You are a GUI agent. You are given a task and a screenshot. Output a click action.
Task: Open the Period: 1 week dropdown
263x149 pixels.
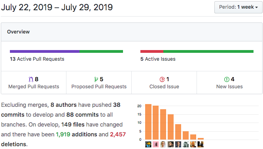(238, 7)
